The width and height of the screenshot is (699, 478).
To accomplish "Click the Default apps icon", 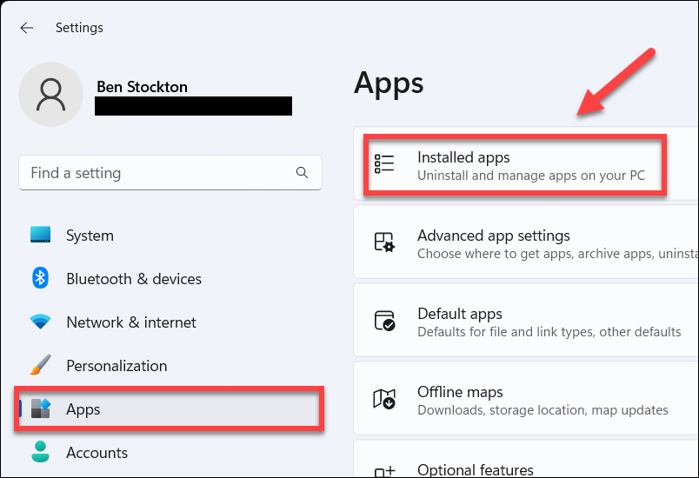I will tap(384, 321).
